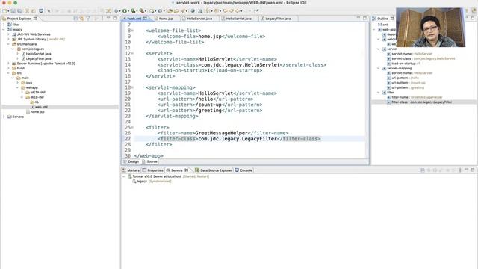Close the web.xml editor tab
The width and height of the screenshot is (478, 269).
(145, 19)
